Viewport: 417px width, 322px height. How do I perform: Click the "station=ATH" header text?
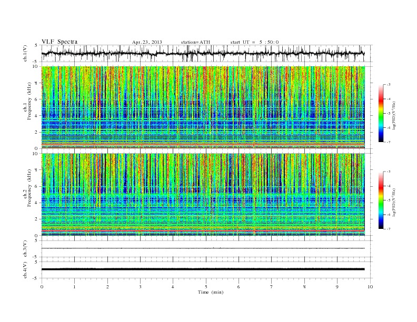pos(195,42)
